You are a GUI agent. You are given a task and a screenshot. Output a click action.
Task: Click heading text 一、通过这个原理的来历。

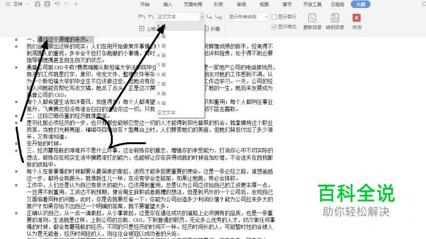58,39
